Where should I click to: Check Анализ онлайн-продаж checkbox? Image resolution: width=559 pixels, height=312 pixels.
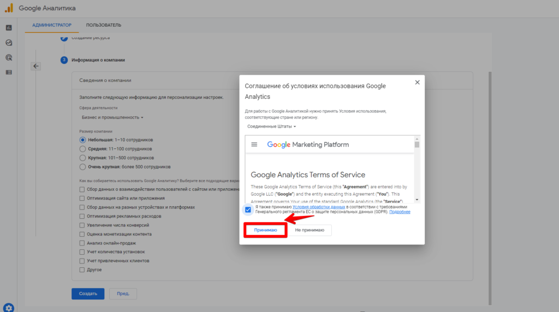point(82,243)
